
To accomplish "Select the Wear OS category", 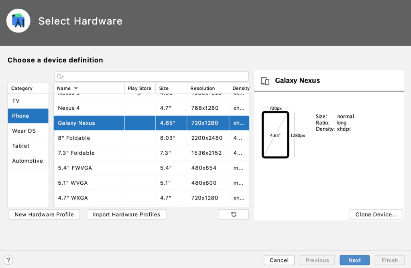I will pyautogui.click(x=28, y=131).
